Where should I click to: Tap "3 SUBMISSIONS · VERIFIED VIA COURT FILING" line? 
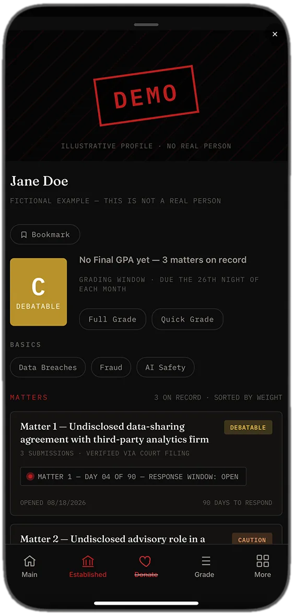coord(104,454)
